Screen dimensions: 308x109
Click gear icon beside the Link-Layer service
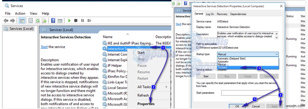tap(104, 82)
